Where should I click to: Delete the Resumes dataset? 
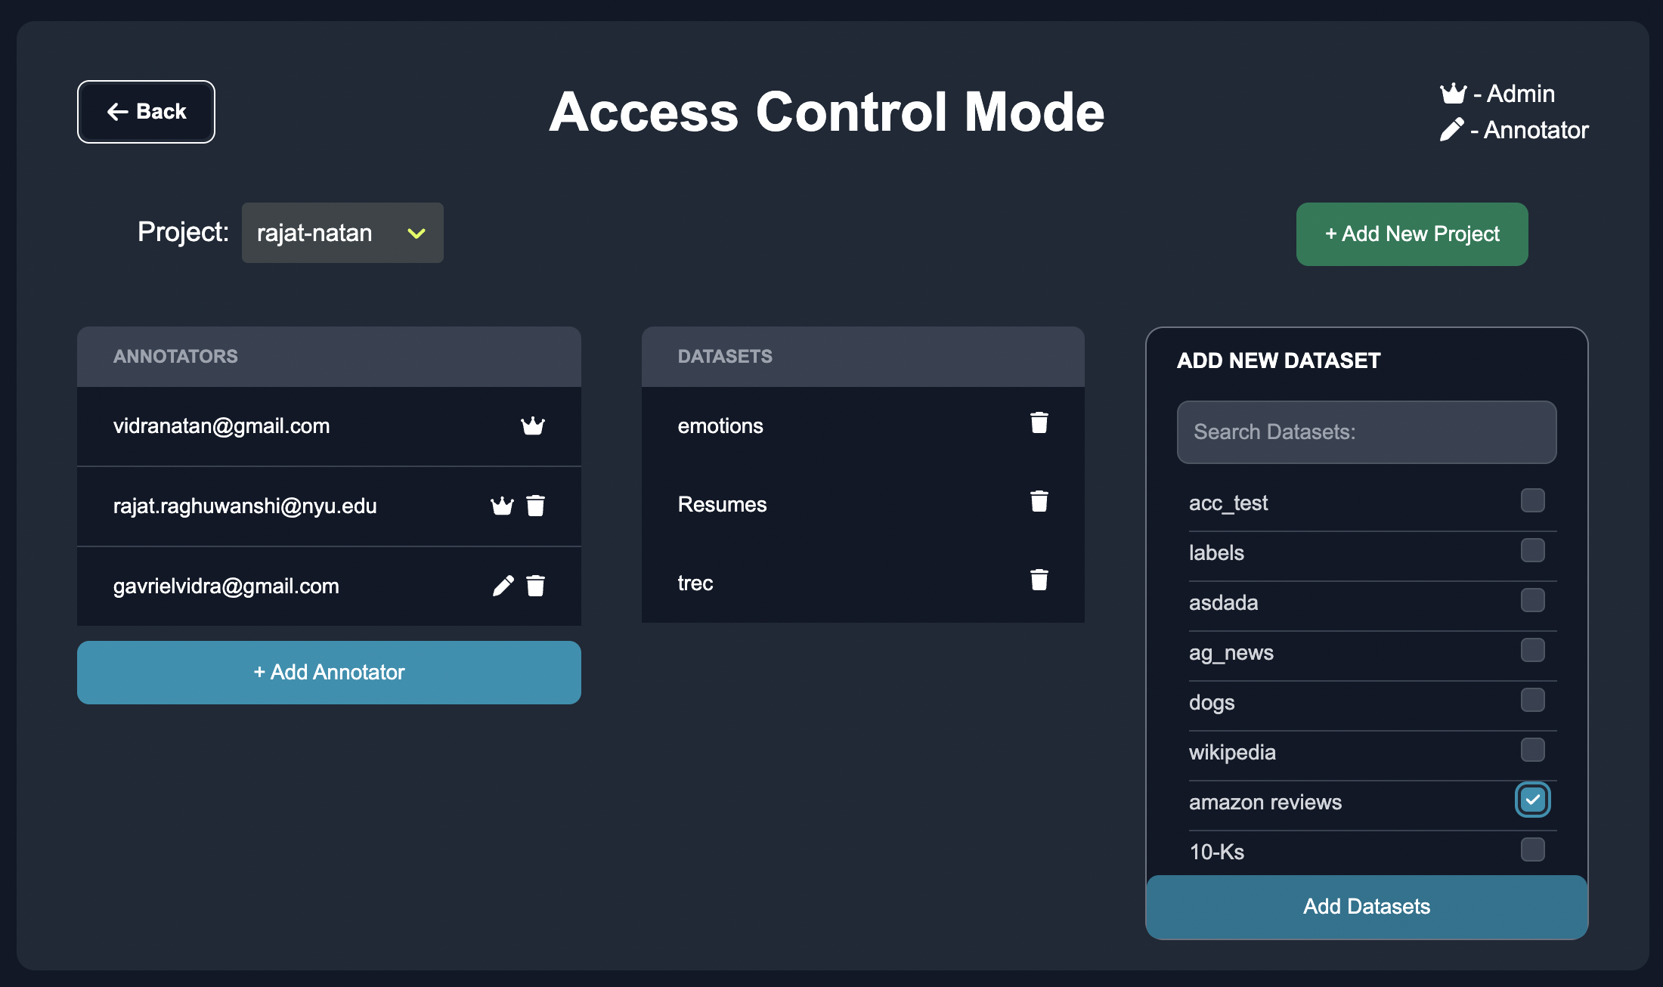click(x=1039, y=502)
